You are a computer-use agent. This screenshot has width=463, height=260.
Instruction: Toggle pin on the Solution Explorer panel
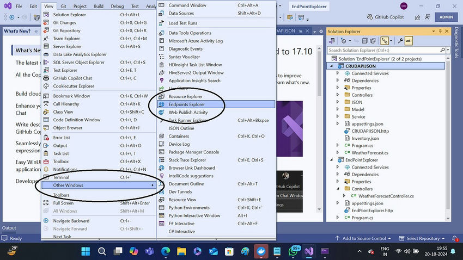440,31
